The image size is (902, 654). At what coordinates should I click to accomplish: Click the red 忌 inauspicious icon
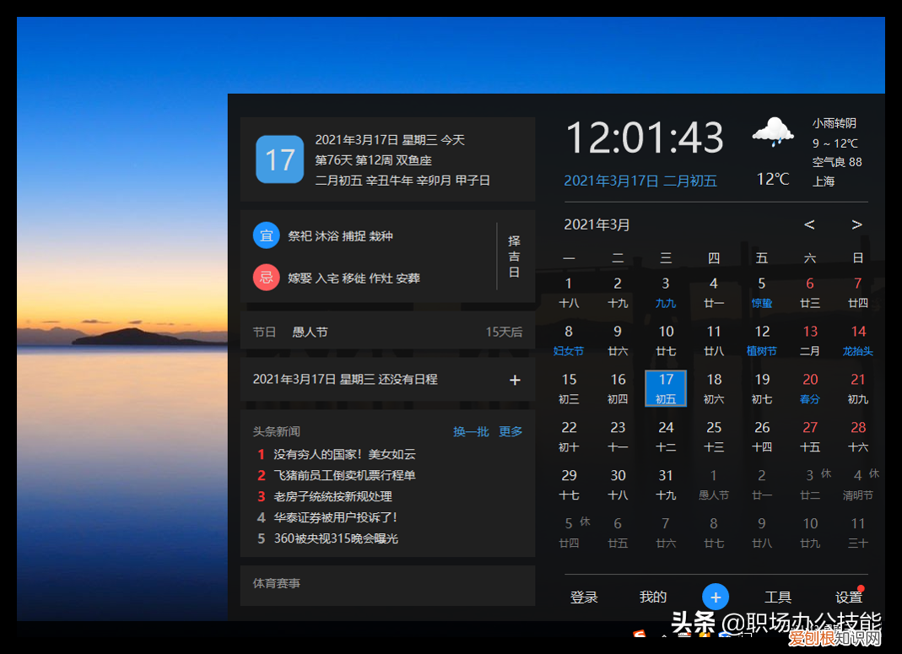266,277
